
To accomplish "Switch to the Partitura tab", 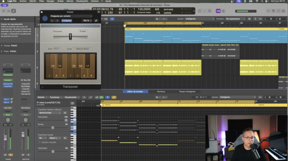I will (x=161, y=91).
